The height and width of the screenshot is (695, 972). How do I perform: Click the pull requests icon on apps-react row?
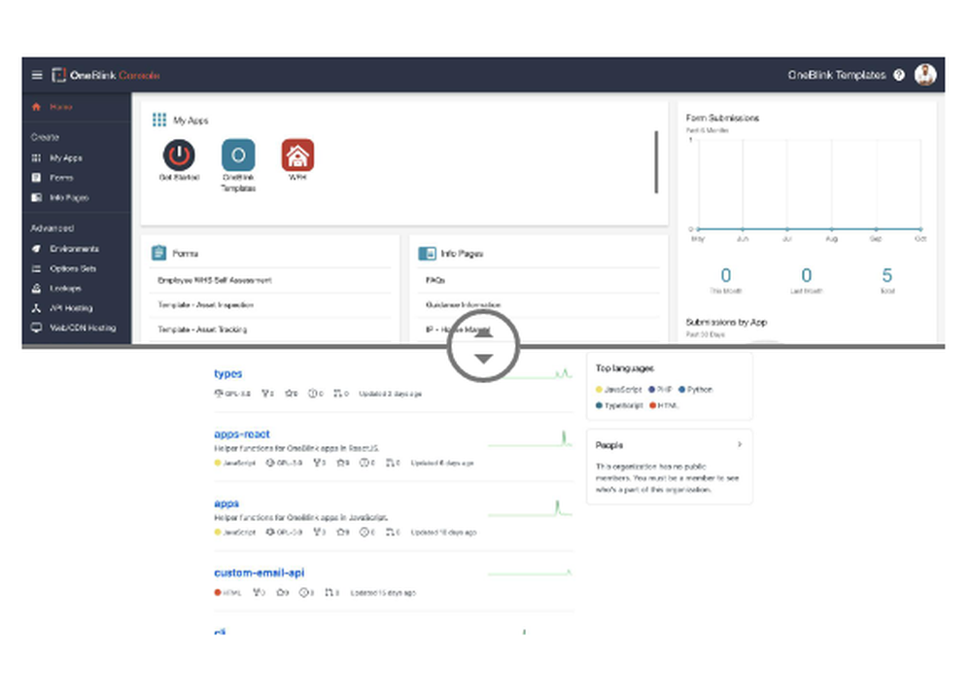390,463
